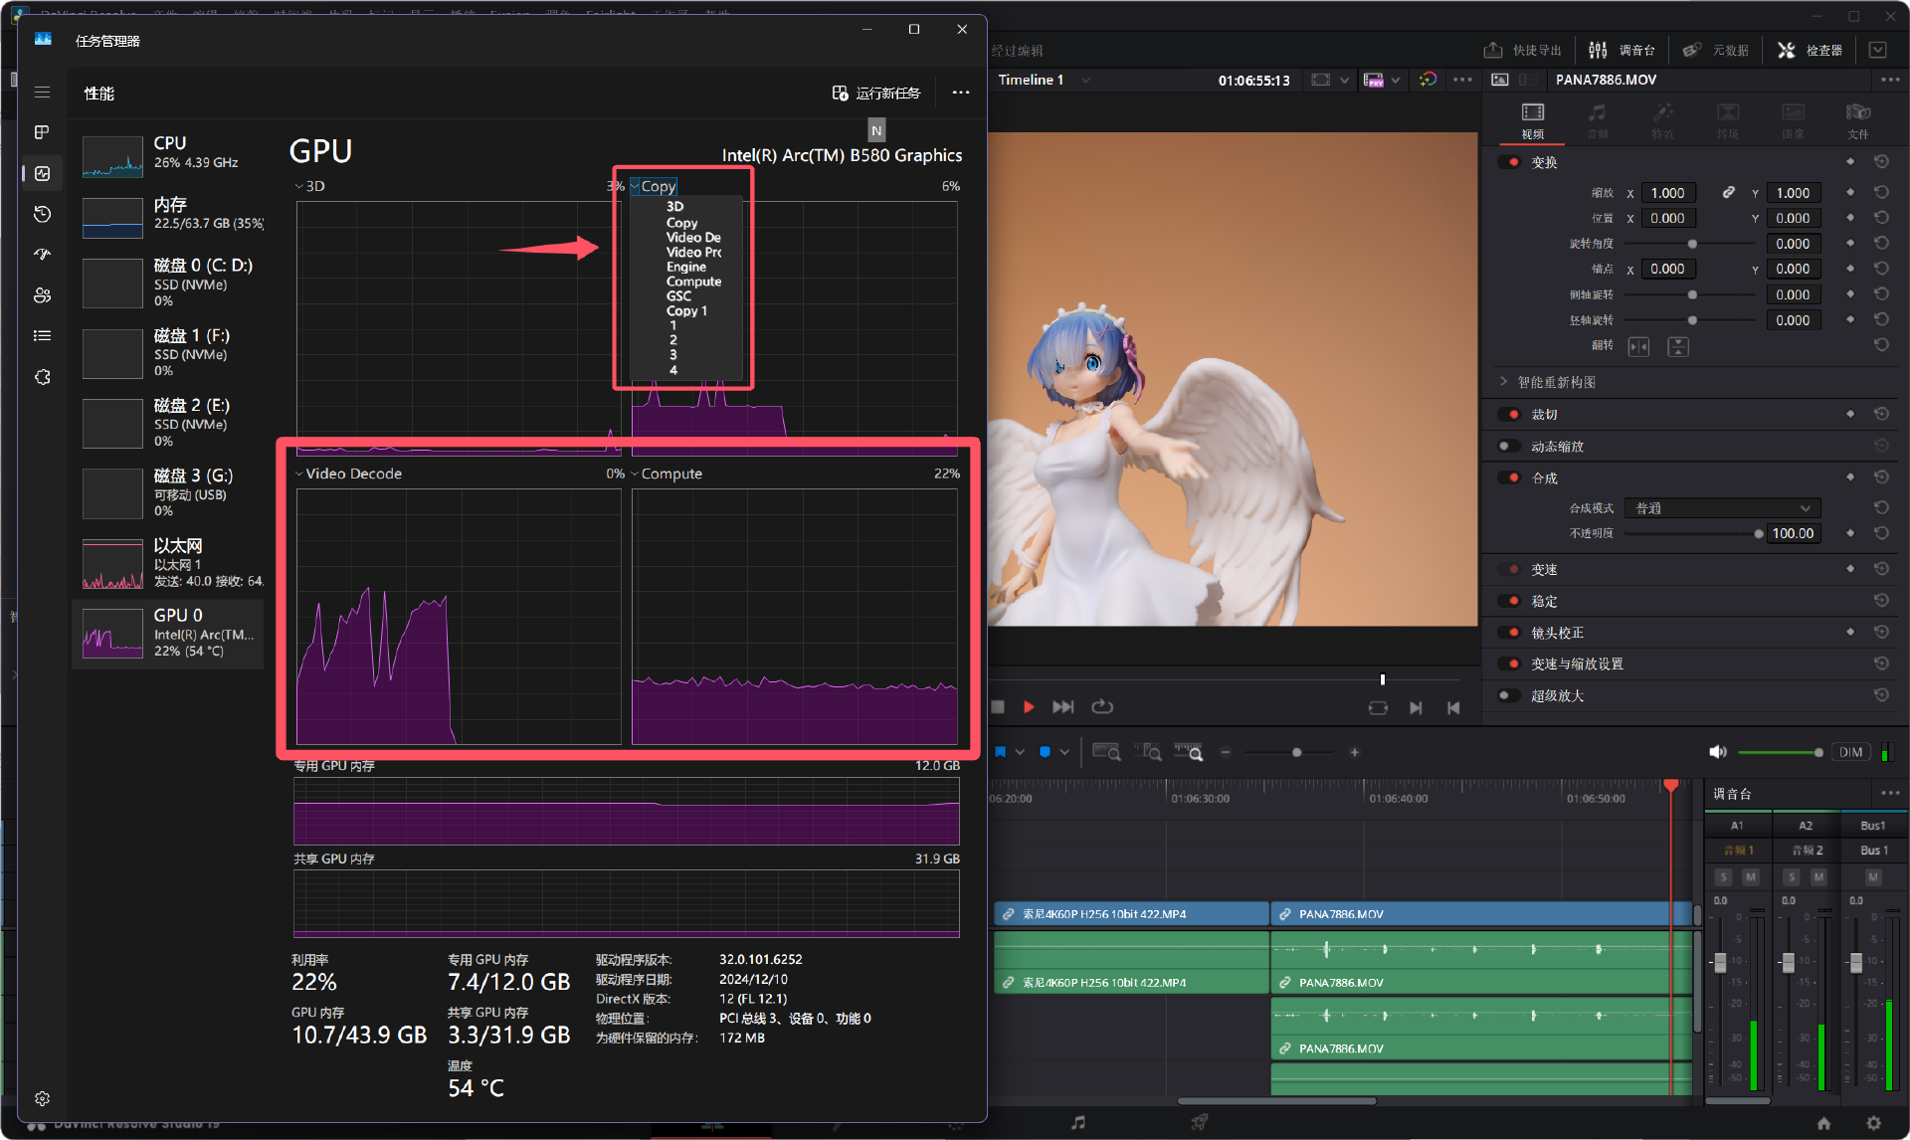The width and height of the screenshot is (1910, 1140).
Task: Toggle the 裁切 cropping switch
Action: pyautogui.click(x=1509, y=414)
